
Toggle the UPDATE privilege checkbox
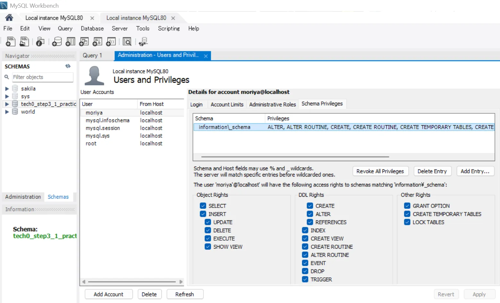[208, 222]
